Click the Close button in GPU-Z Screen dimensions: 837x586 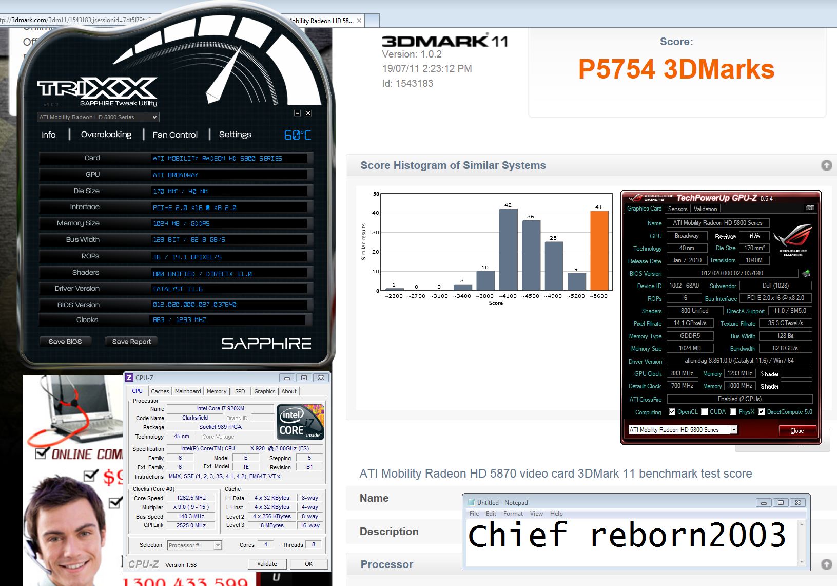point(797,431)
